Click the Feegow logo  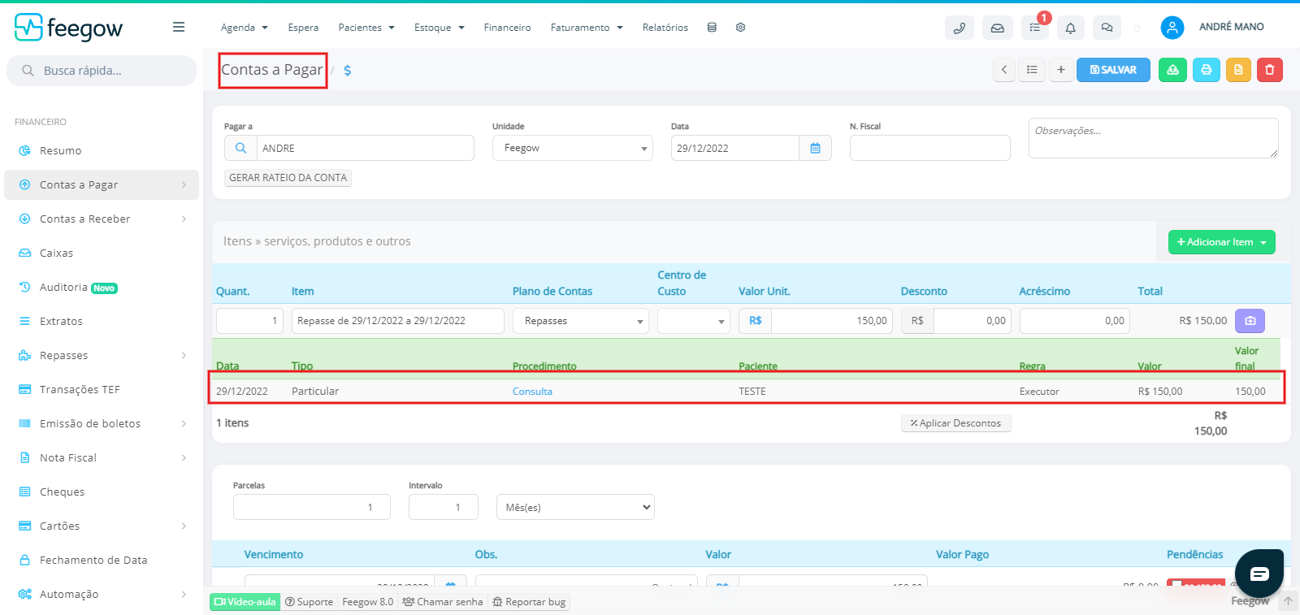(68, 28)
